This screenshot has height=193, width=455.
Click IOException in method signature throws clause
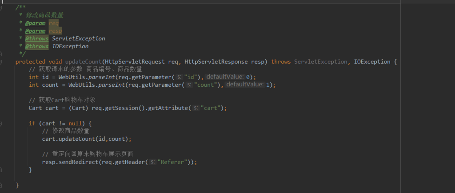372,62
